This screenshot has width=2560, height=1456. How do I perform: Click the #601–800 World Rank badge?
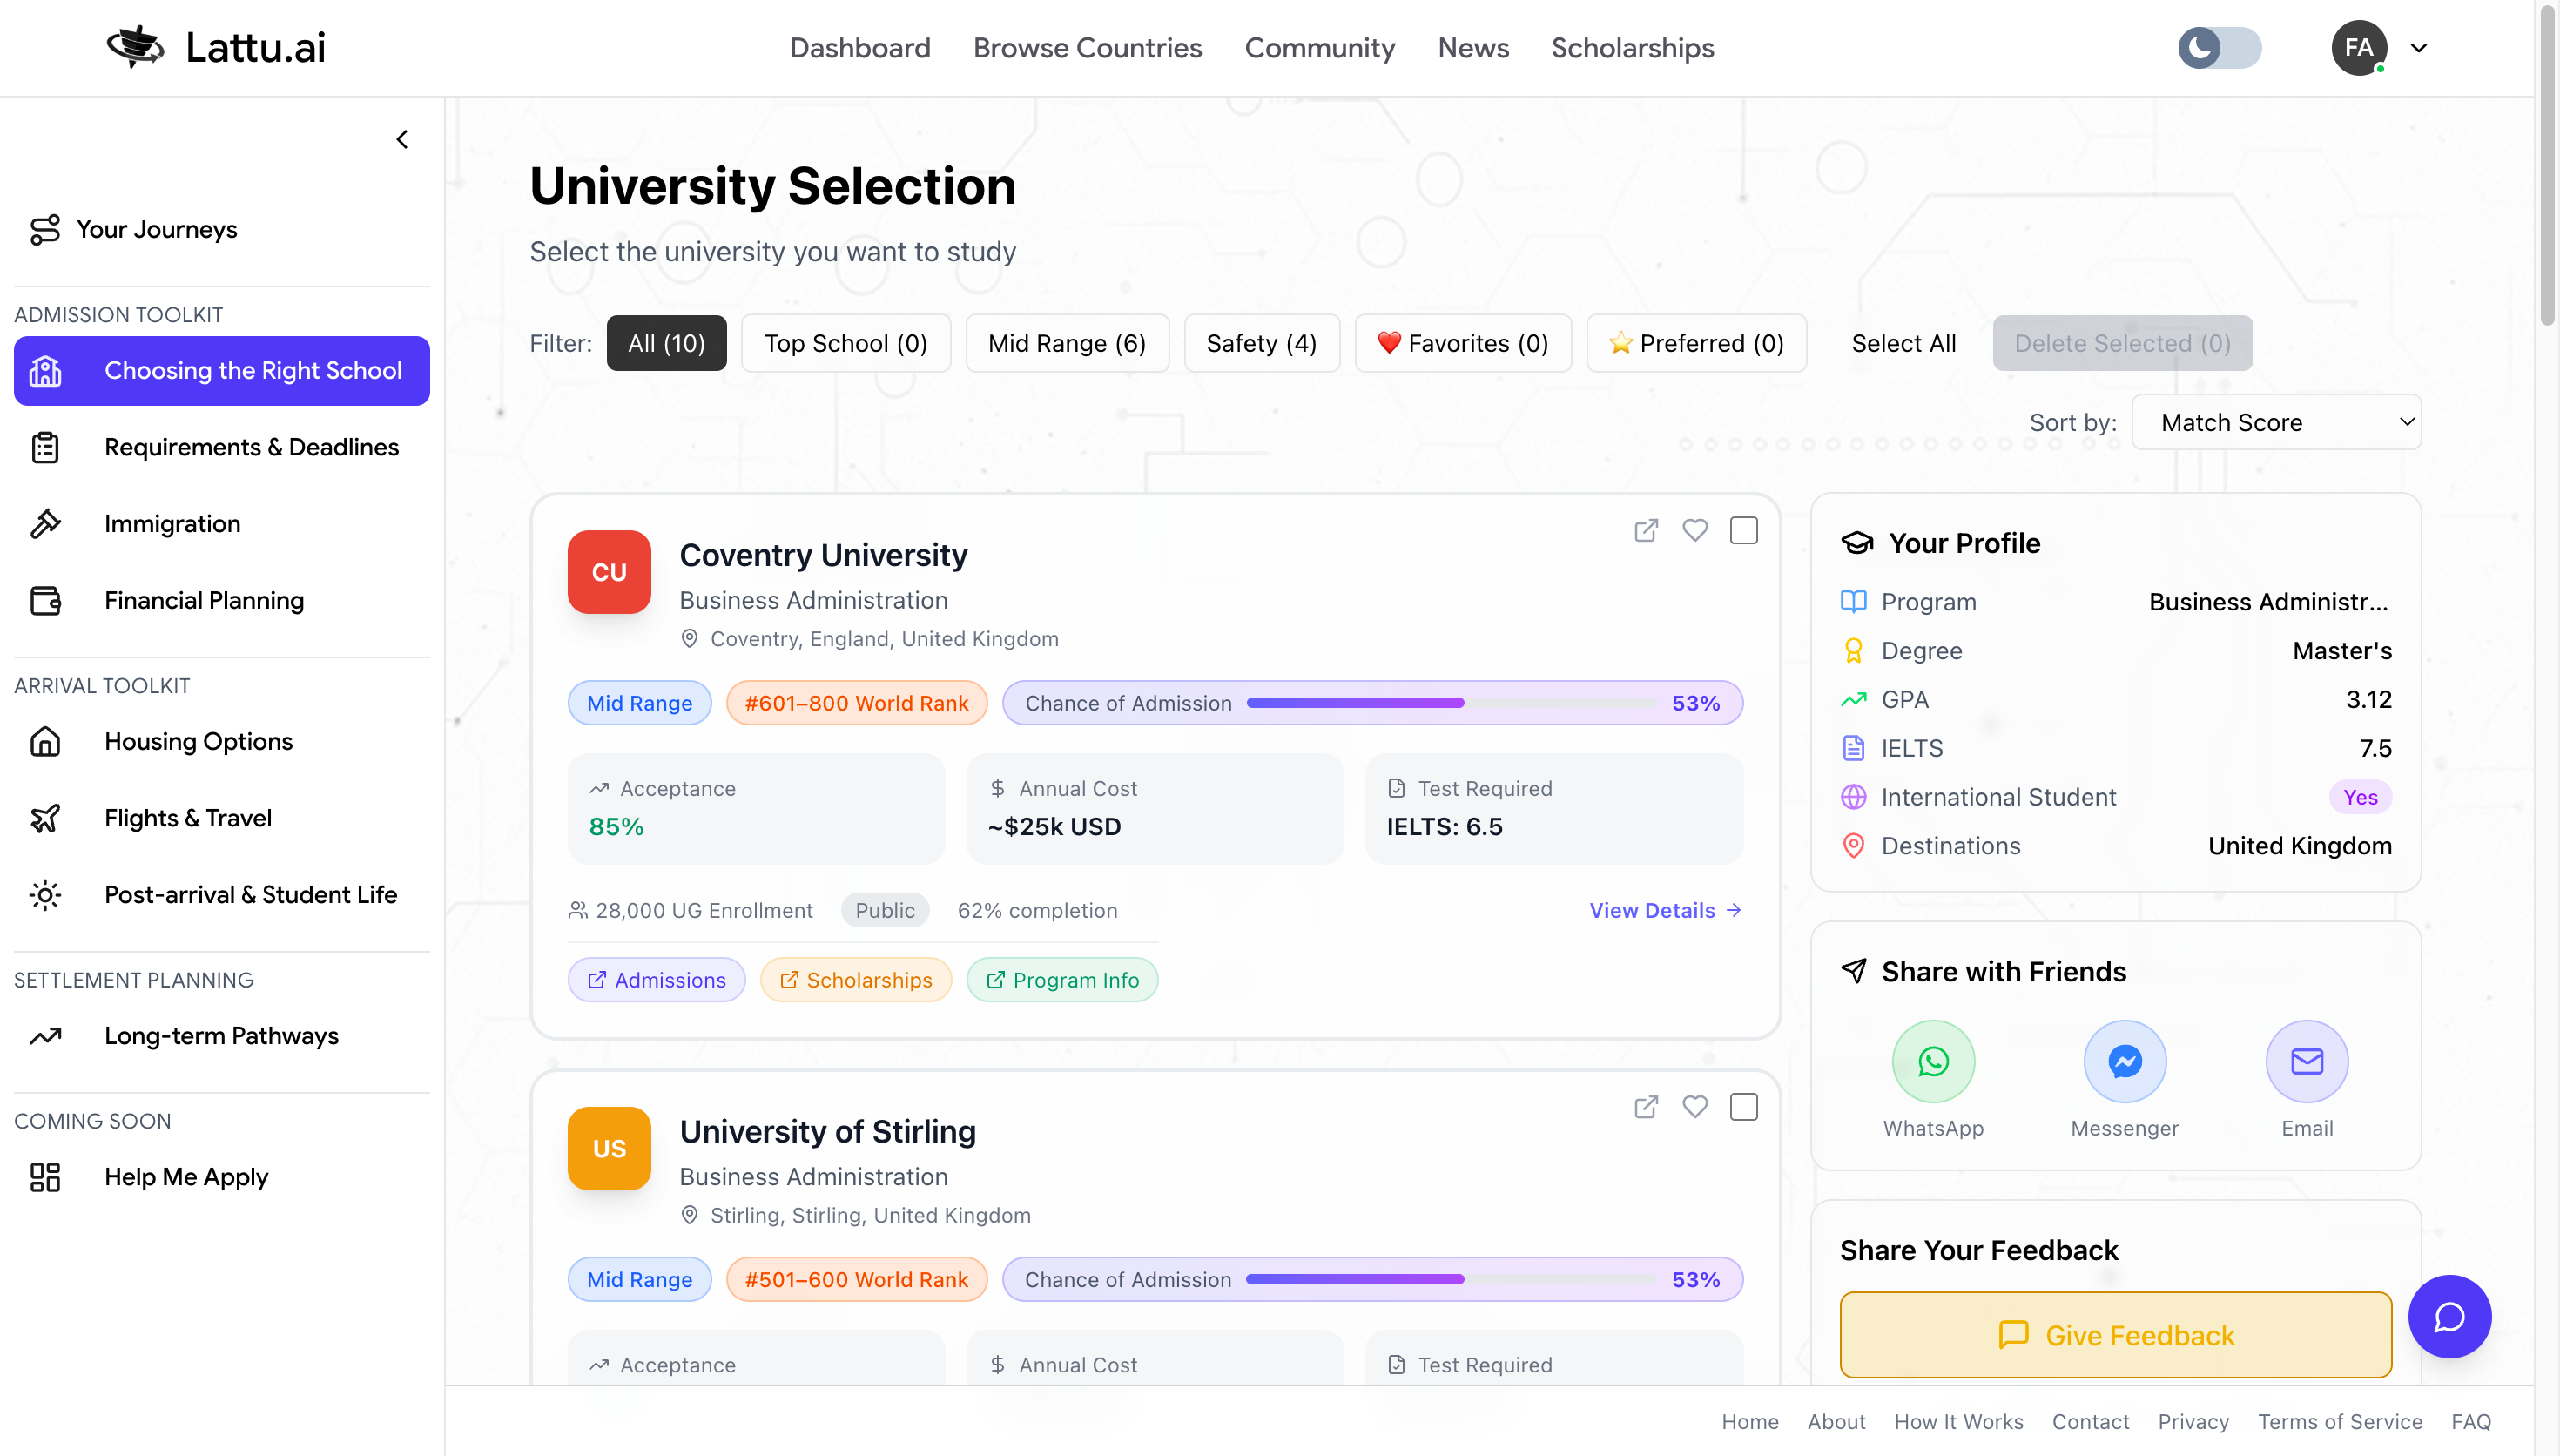(857, 703)
